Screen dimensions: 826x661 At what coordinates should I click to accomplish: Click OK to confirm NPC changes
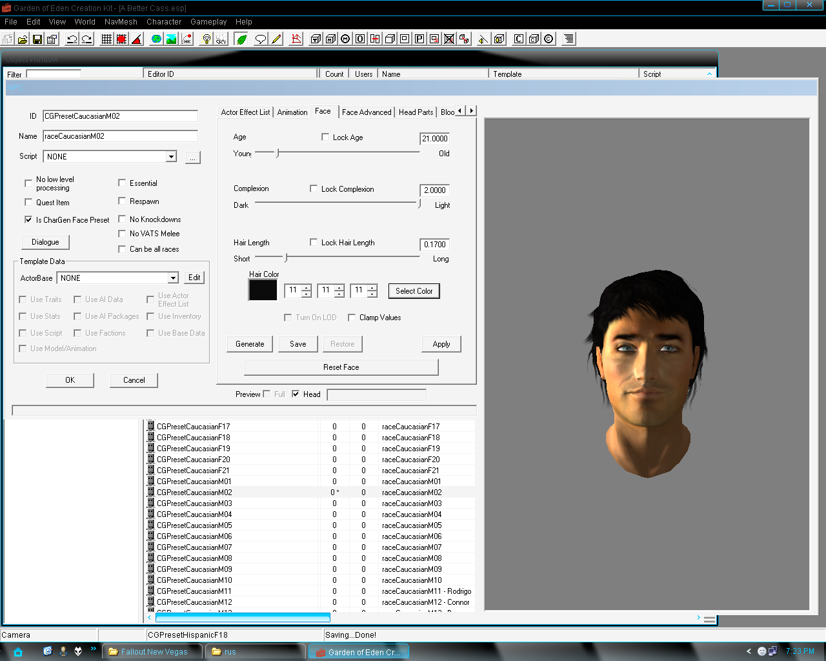coord(70,380)
